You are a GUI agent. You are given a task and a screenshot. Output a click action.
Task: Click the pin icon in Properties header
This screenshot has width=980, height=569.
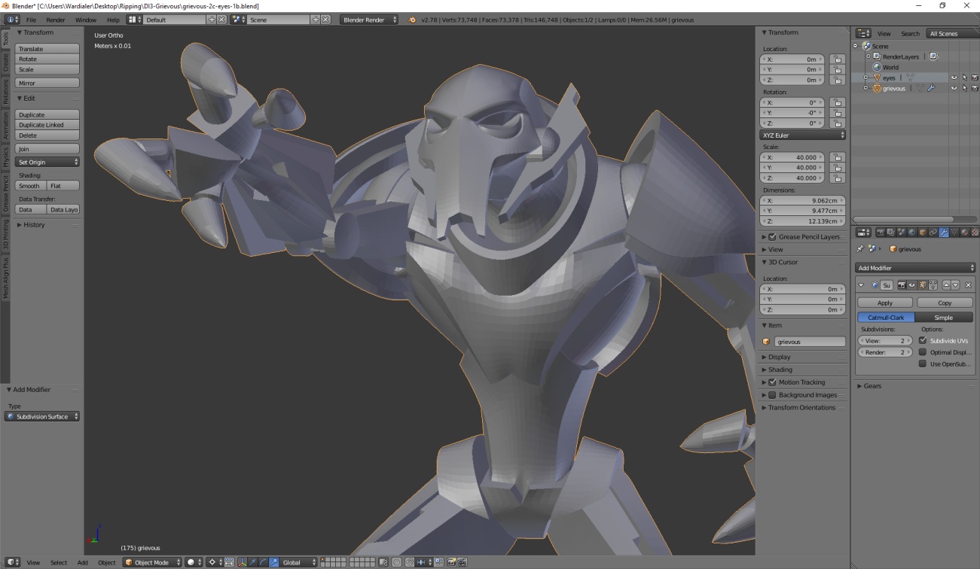coord(861,248)
